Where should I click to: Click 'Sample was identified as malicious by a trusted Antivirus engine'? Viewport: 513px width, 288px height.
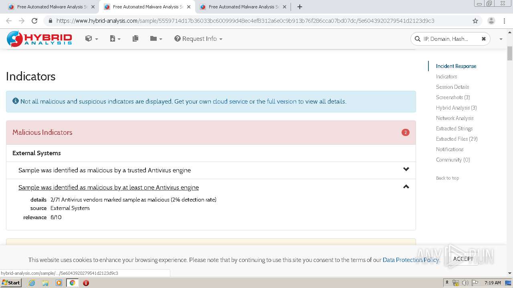pos(105,170)
